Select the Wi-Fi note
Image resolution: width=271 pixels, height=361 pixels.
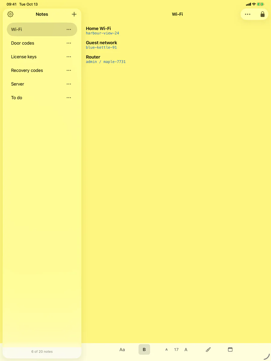point(42,29)
